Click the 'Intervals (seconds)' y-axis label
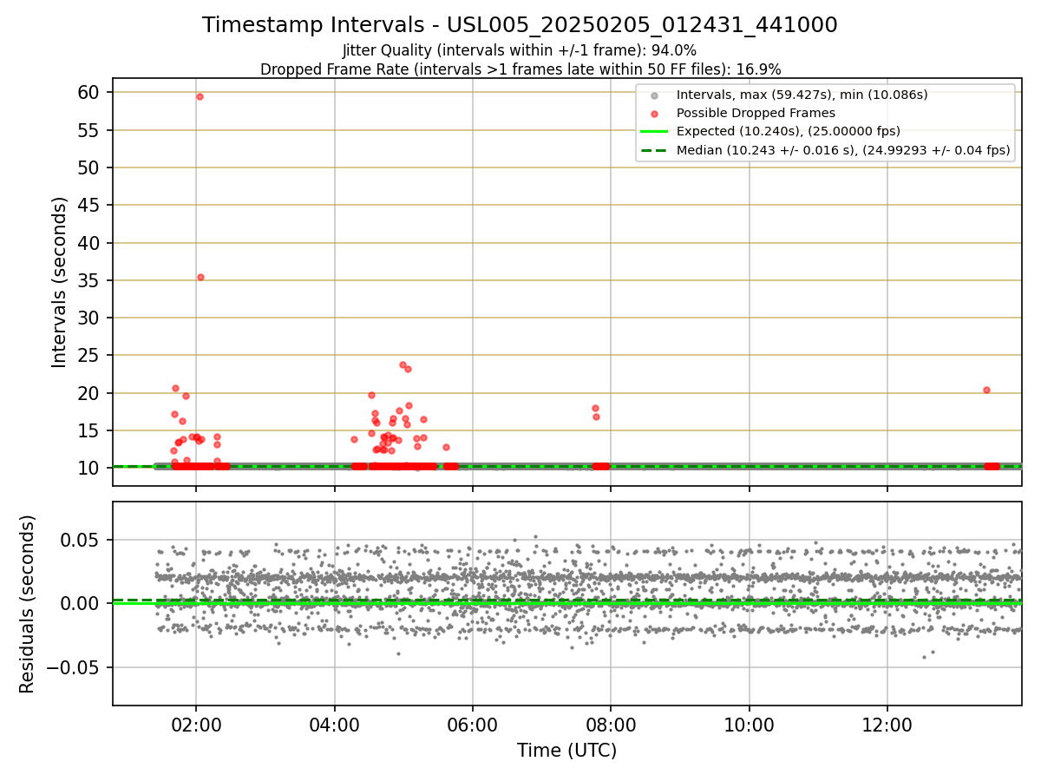Screen dimensions: 1041x781 tap(59, 282)
